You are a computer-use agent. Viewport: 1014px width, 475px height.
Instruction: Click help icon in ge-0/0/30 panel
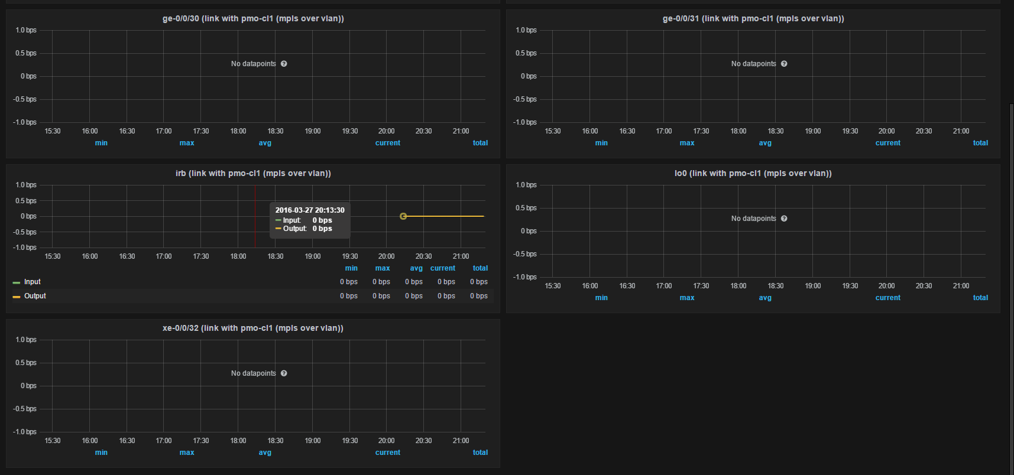[x=284, y=64]
